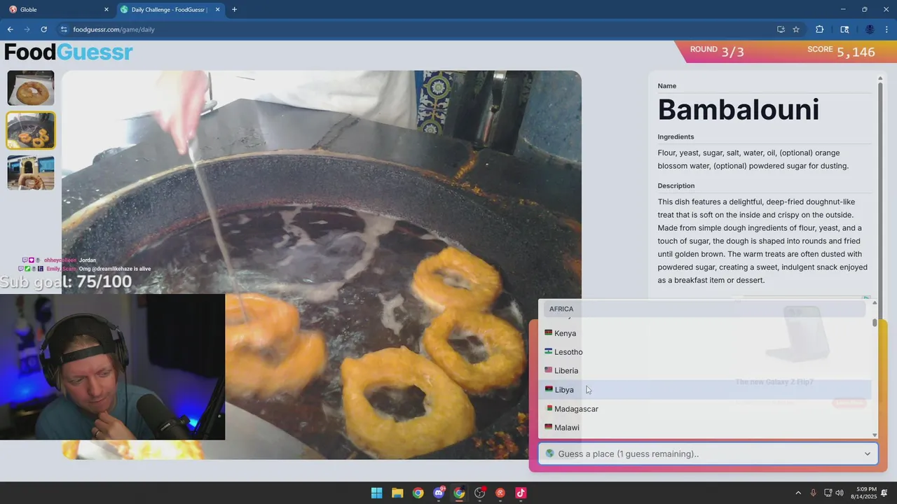Close the Daily Challenge FoodGuessr tab
Image resolution: width=897 pixels, height=504 pixels.
pyautogui.click(x=218, y=10)
